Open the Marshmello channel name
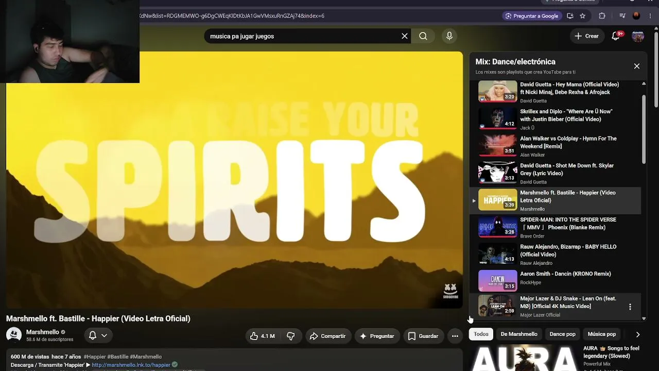 coord(43,332)
